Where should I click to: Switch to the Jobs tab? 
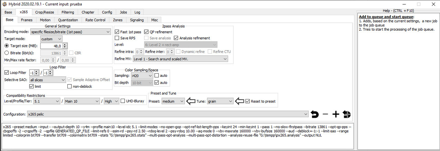[123, 12]
